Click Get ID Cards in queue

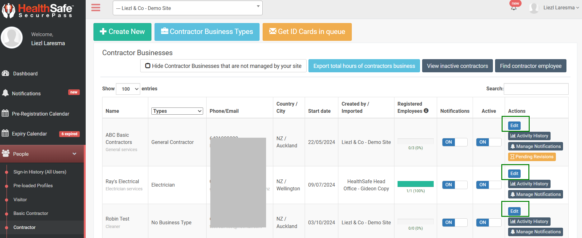[x=307, y=32]
